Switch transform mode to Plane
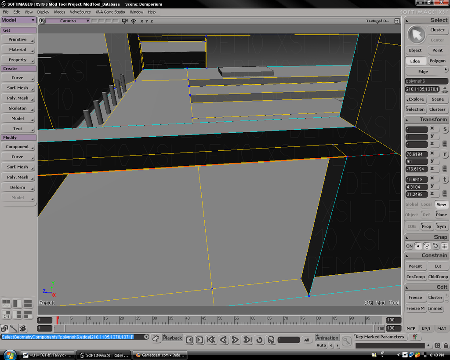Viewport: 450px width, 360px height. coord(441,215)
